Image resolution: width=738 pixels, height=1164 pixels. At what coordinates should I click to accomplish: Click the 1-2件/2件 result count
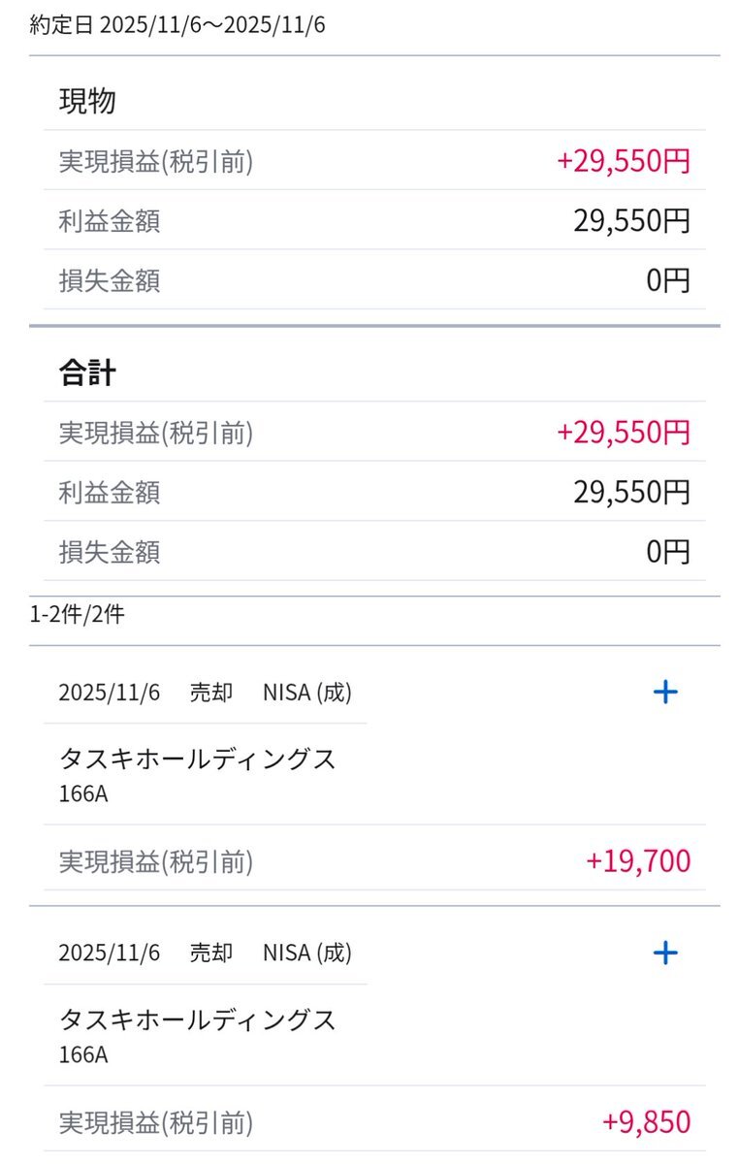[x=78, y=614]
